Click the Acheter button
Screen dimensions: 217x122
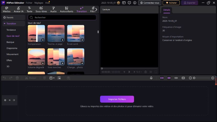[x=171, y=3]
